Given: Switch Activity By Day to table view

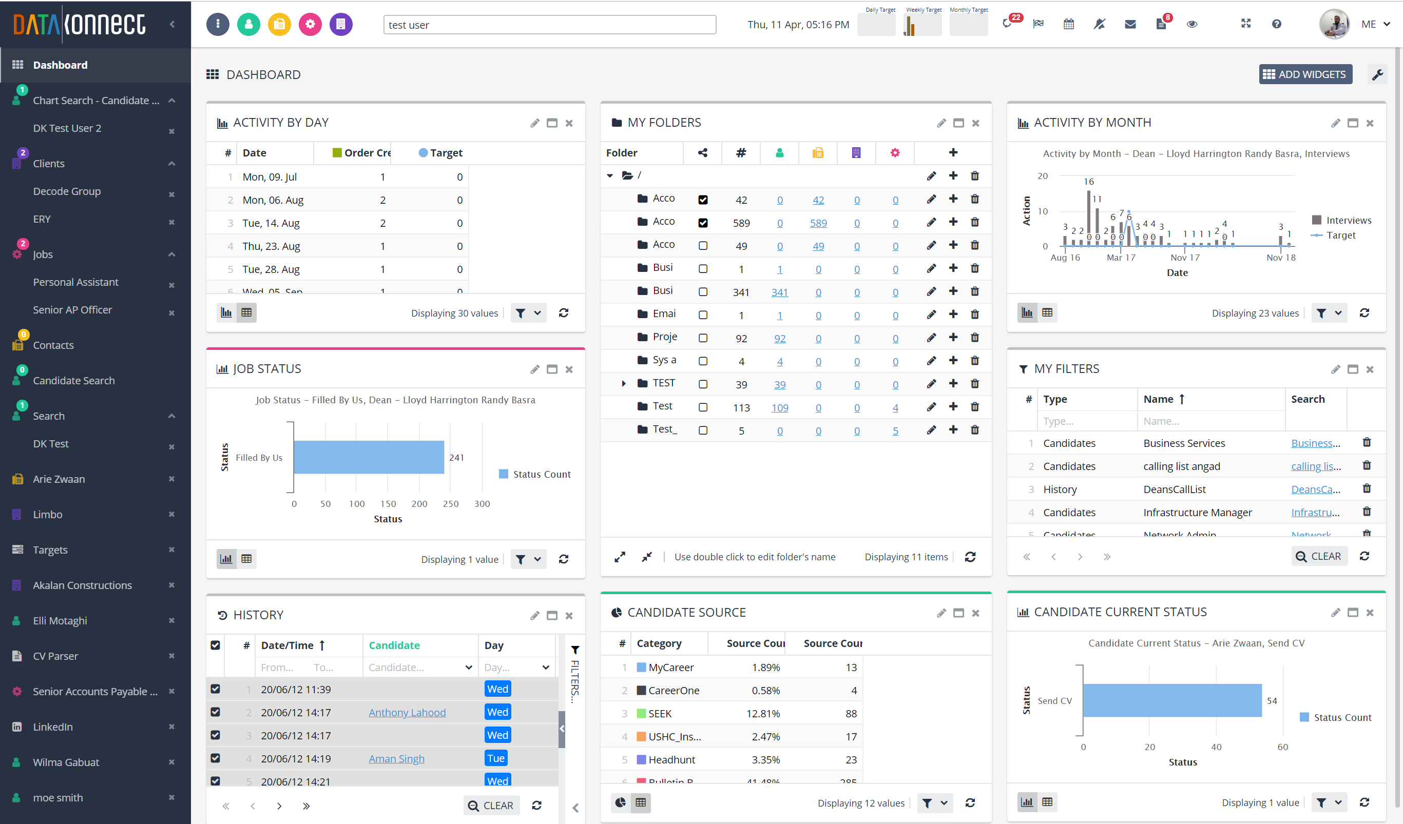Looking at the screenshot, I should (246, 312).
